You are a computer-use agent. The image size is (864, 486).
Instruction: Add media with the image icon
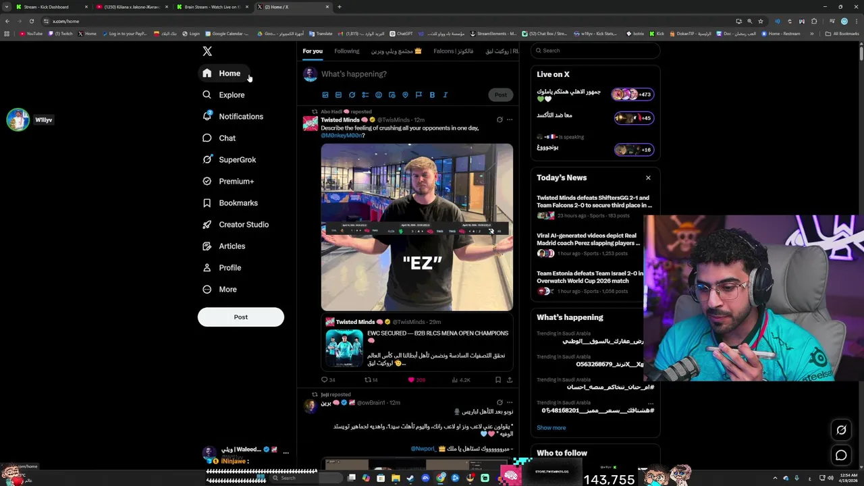(x=325, y=95)
